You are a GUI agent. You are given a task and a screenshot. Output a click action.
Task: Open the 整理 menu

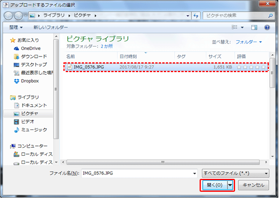coord(16,27)
